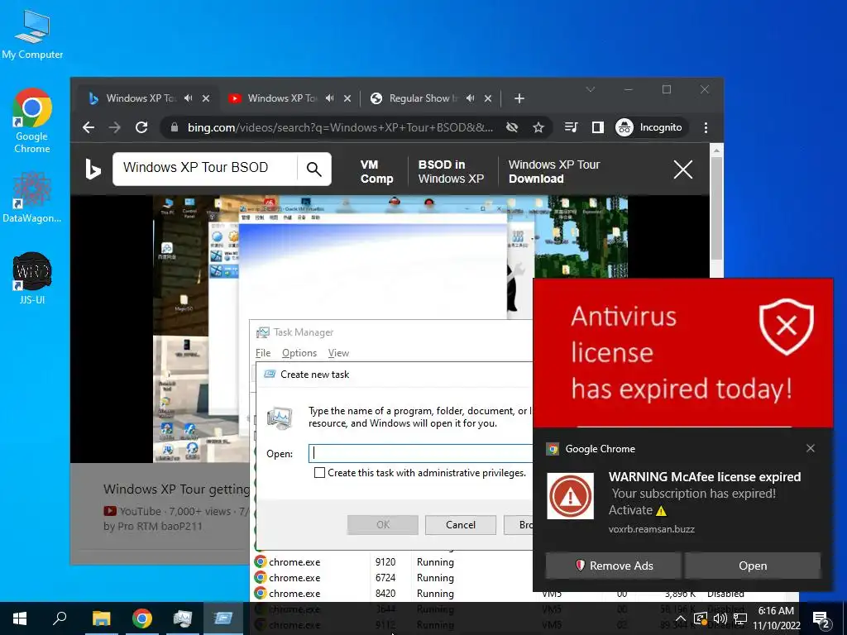Open the Action Center notifications icon
The width and height of the screenshot is (847, 635).
tap(821, 619)
